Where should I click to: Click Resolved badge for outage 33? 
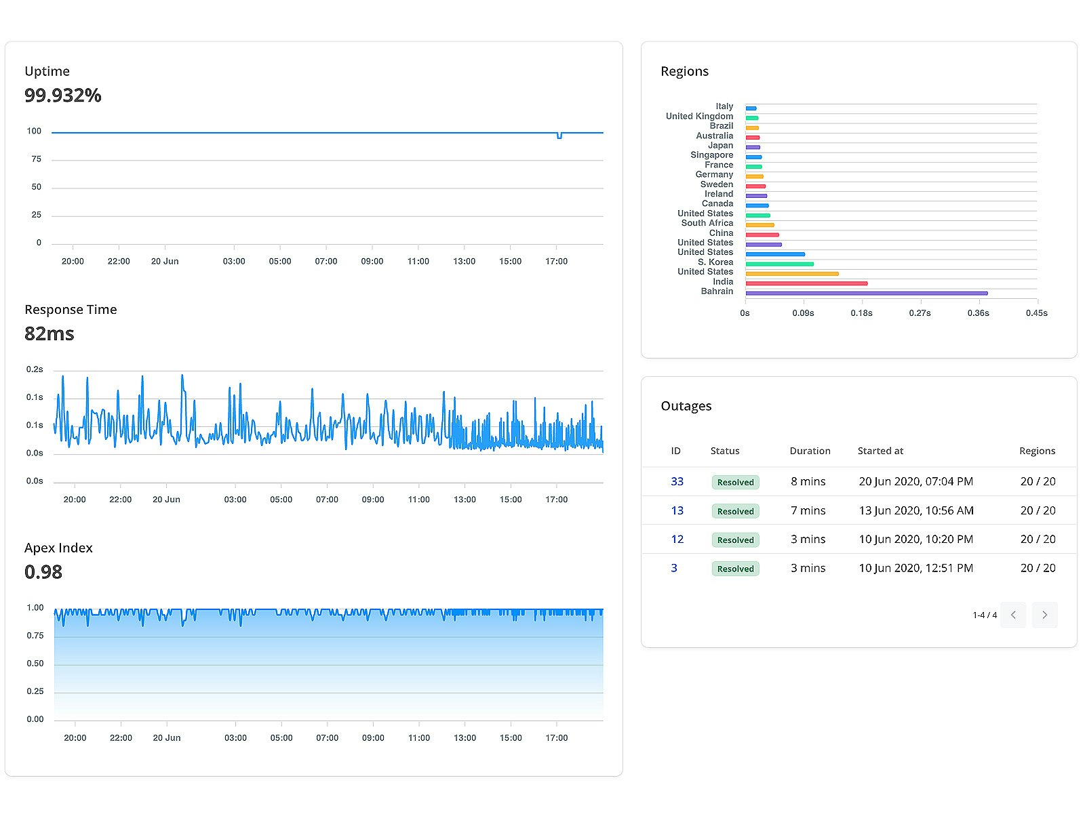coord(735,482)
